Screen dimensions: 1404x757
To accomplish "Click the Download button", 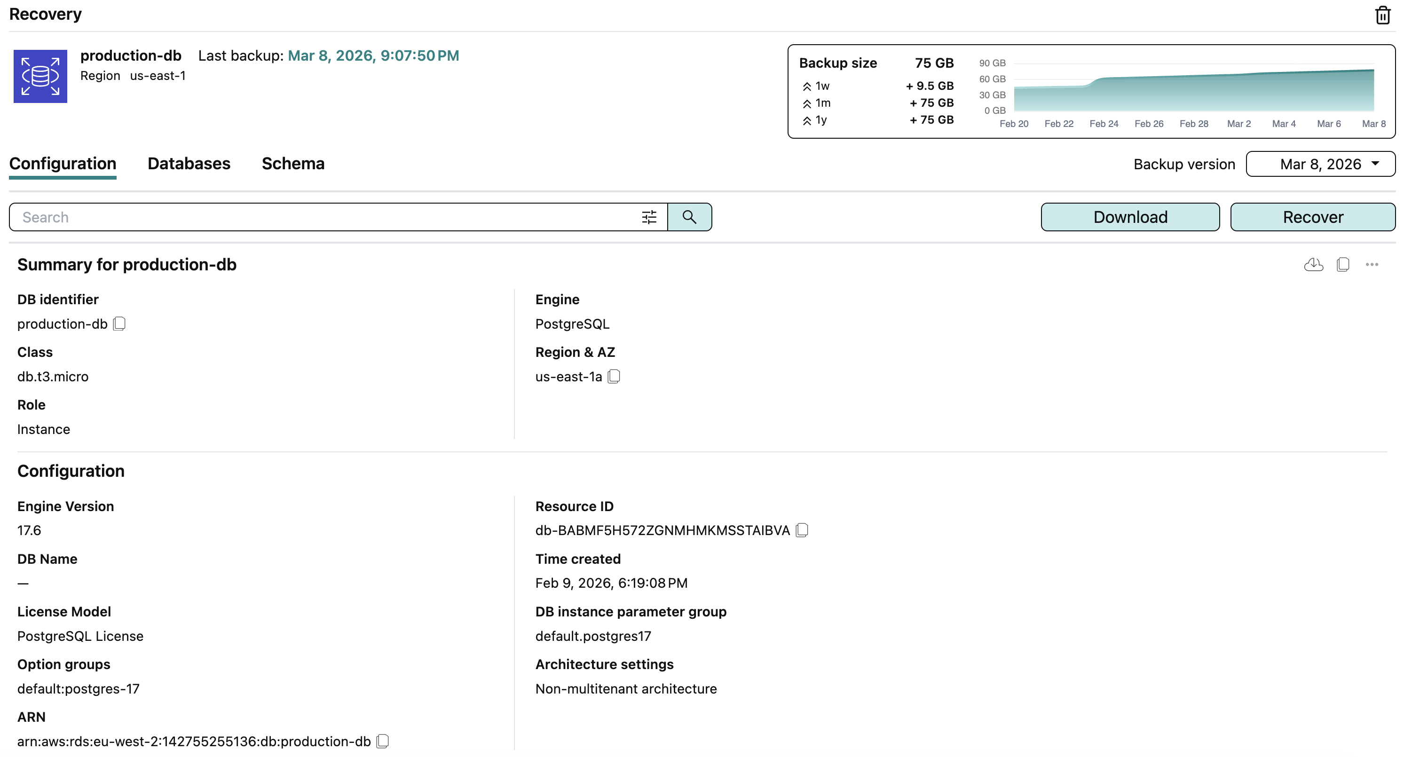I will [x=1130, y=217].
